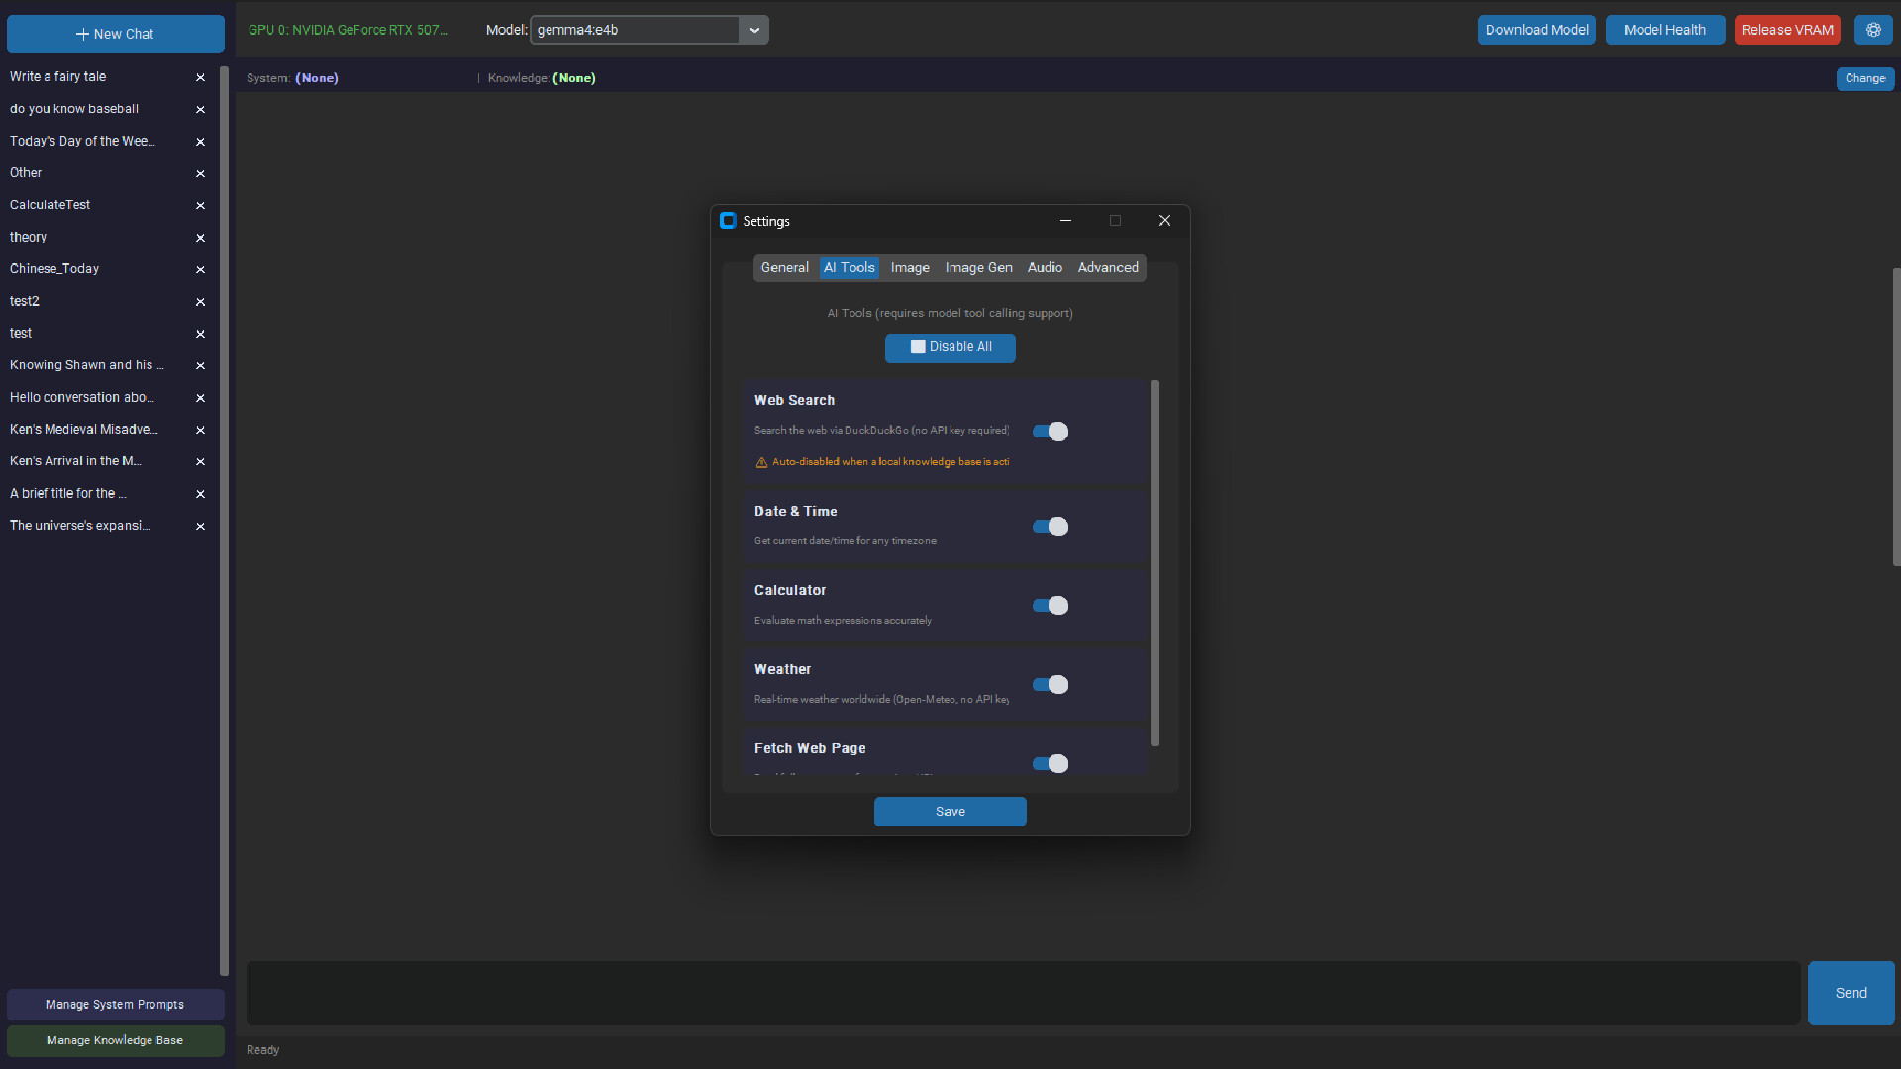Open settings via the gear icon
This screenshot has height=1069, width=1901.
[x=1873, y=30]
